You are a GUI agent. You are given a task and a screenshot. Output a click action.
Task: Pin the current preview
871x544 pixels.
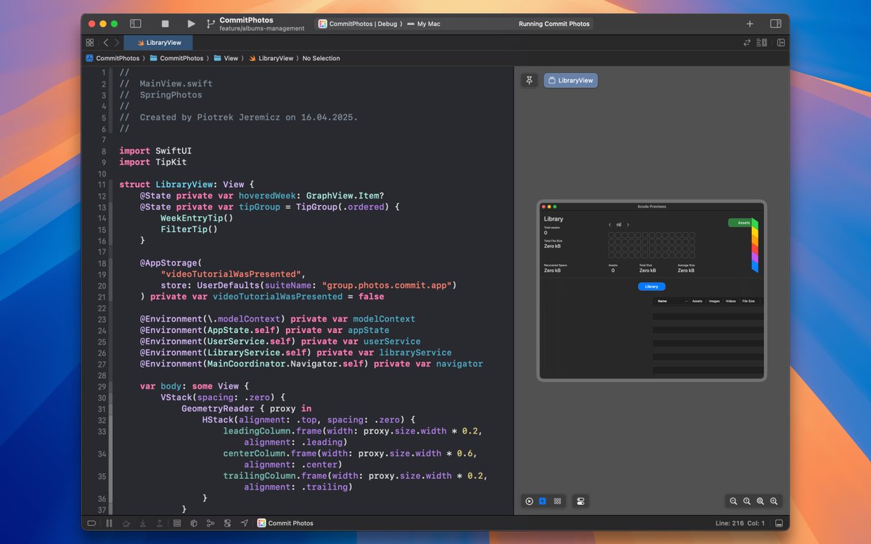point(529,81)
